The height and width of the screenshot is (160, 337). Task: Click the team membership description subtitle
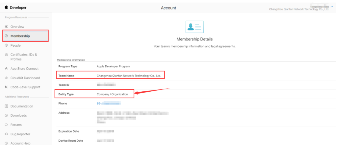pyautogui.click(x=194, y=46)
